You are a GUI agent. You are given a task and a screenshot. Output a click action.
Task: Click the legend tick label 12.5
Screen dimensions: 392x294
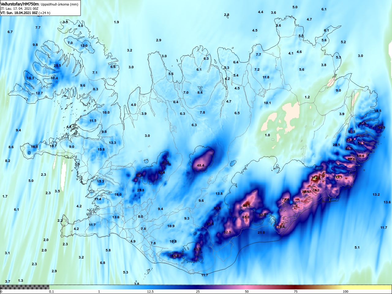pyautogui.click(x=150, y=292)
